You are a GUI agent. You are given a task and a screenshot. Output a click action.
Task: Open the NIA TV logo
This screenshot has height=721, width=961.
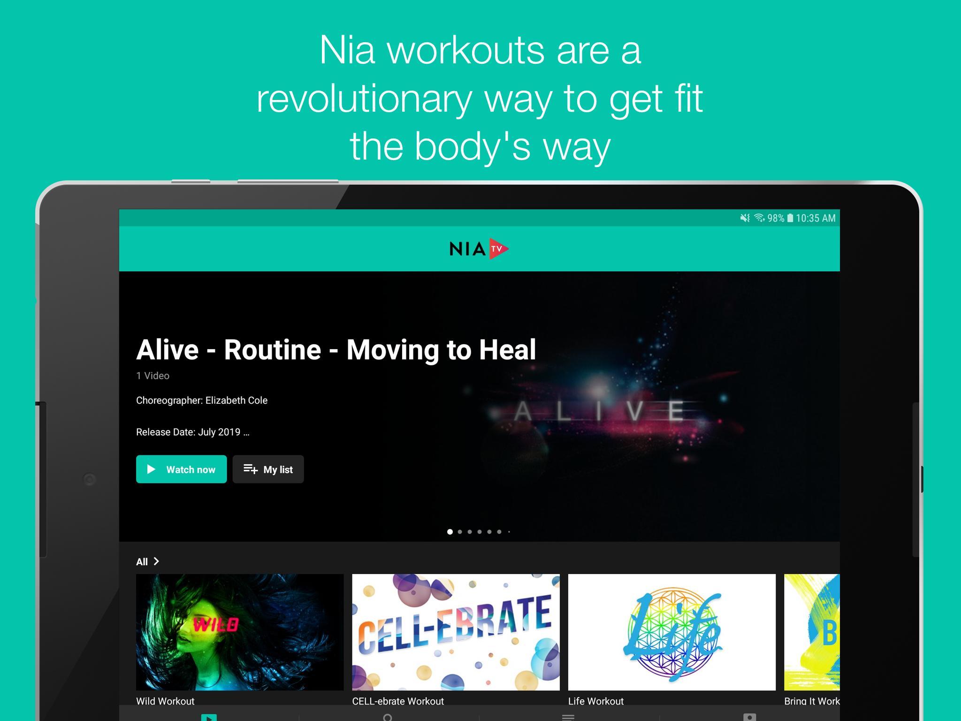point(479,249)
